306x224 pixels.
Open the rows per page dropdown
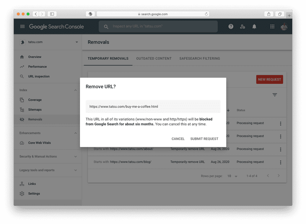(x=233, y=176)
